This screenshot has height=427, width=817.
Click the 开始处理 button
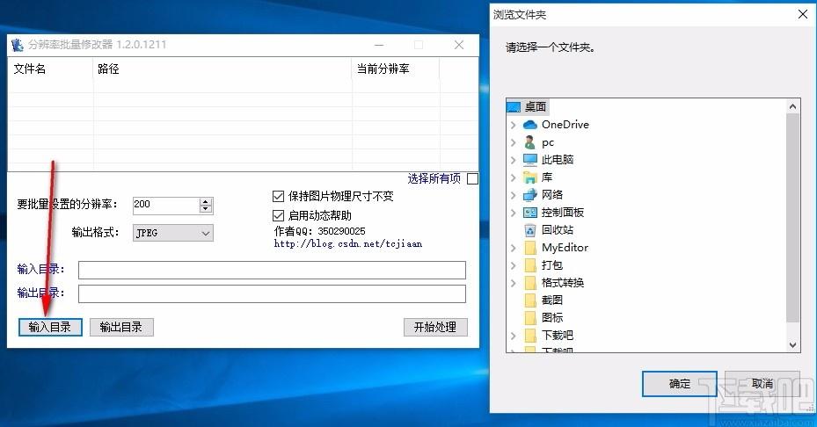[x=435, y=327]
